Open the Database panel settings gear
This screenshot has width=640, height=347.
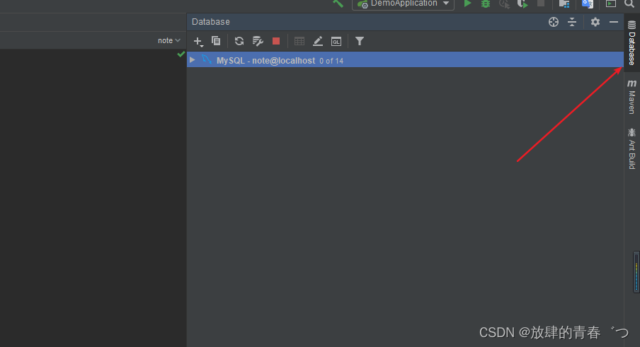coord(595,22)
